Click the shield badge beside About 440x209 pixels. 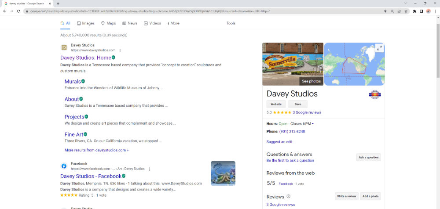coord(81,99)
